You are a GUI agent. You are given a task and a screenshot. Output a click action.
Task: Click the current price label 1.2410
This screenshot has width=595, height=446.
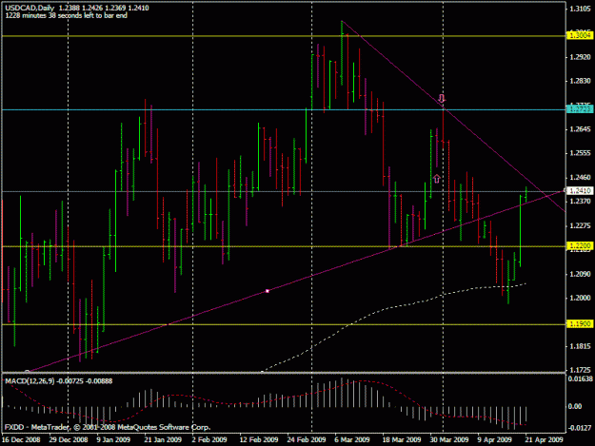(580, 190)
